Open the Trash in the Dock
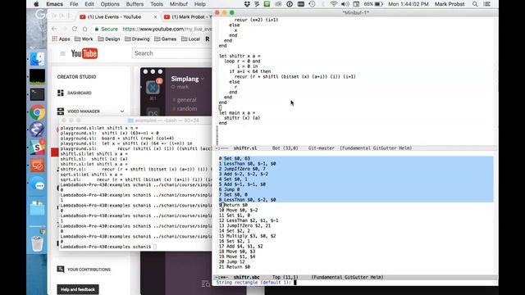 point(37,243)
